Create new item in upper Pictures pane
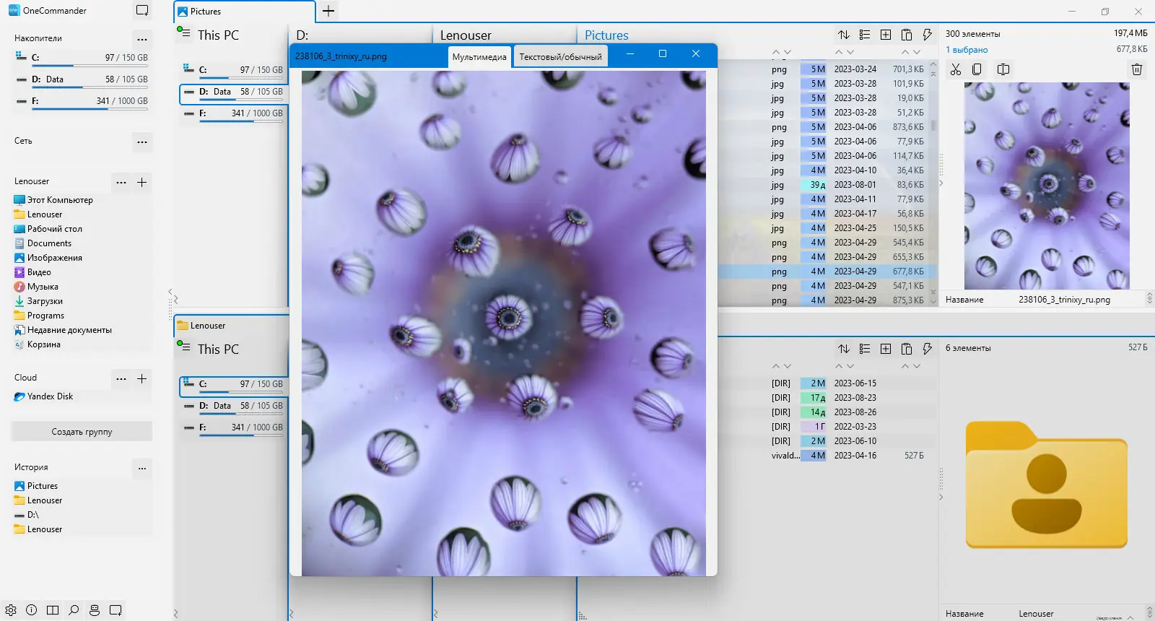The height and width of the screenshot is (621, 1155). [886, 35]
